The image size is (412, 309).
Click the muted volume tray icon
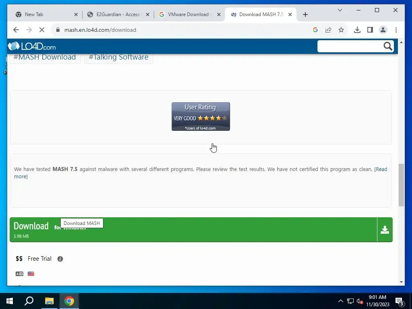[360, 301]
